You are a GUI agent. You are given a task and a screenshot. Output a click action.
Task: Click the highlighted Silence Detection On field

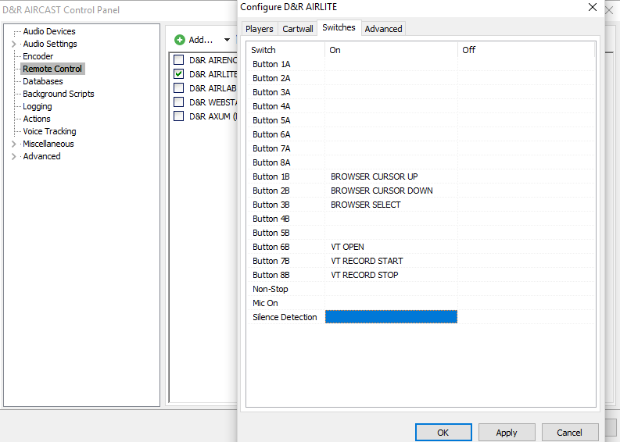click(391, 317)
